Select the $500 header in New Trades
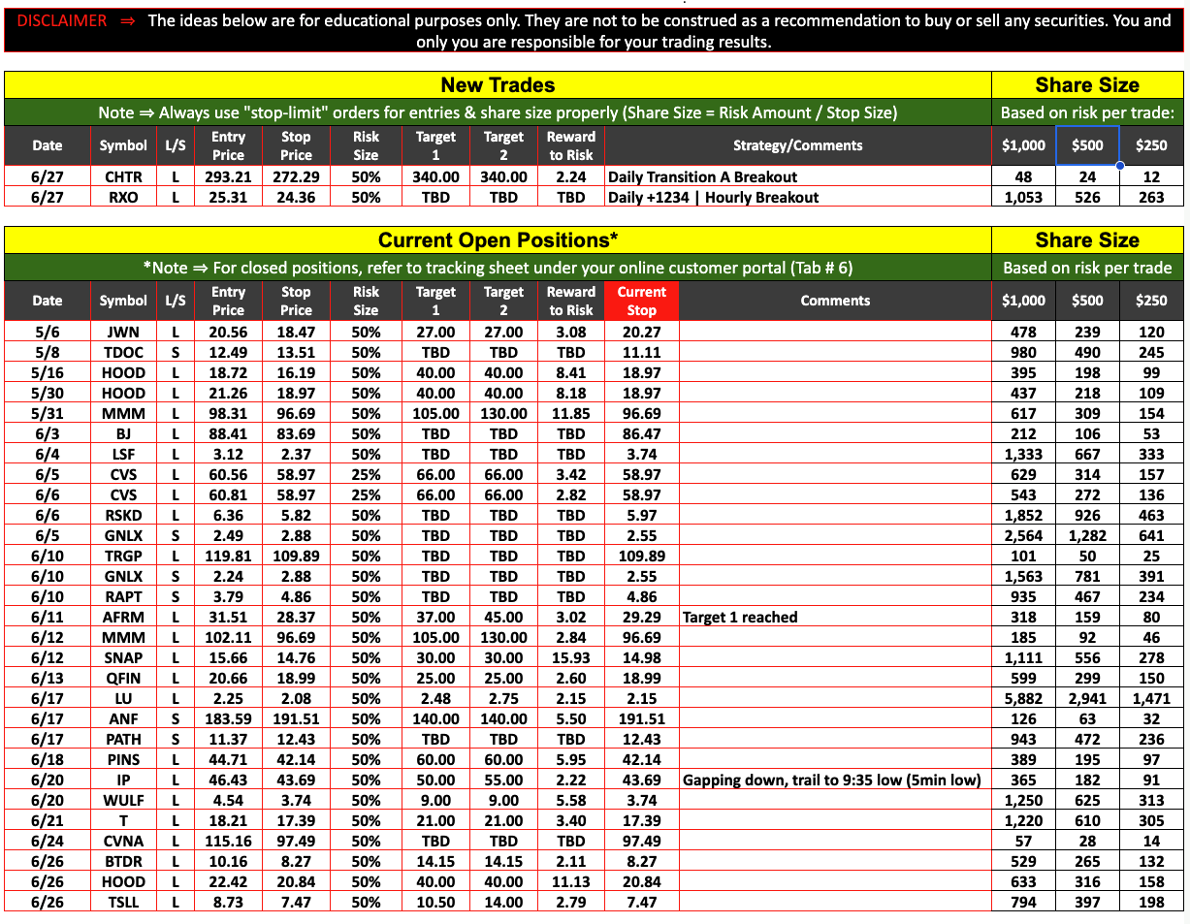This screenshot has height=924, width=1190. tap(1086, 145)
